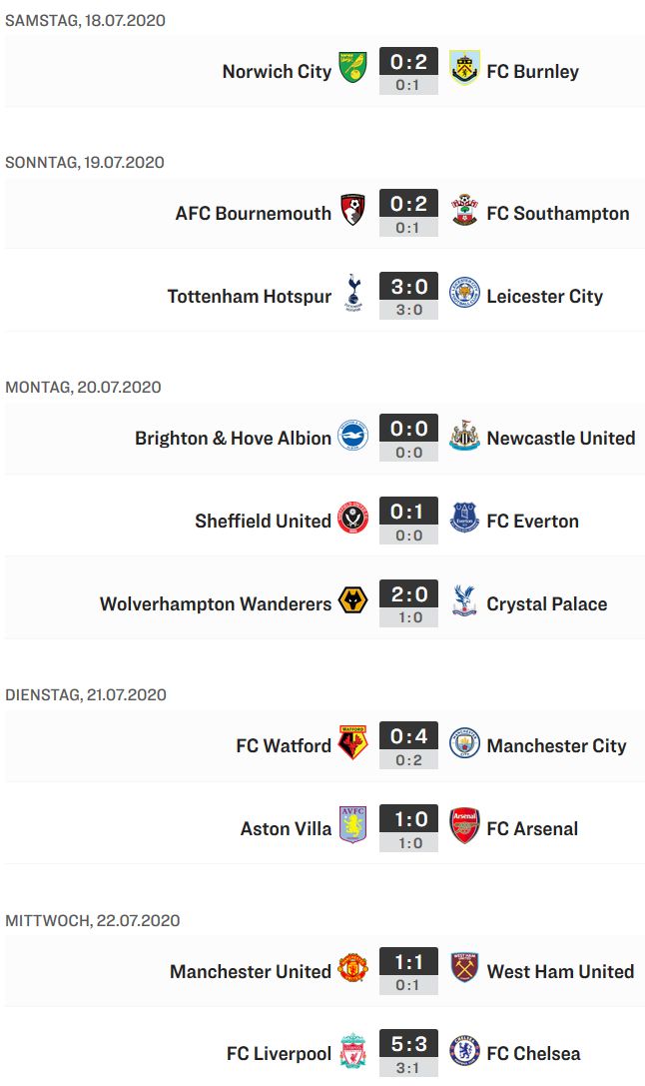Click the Leicester City crest icon
645x1086 pixels.
464,294
